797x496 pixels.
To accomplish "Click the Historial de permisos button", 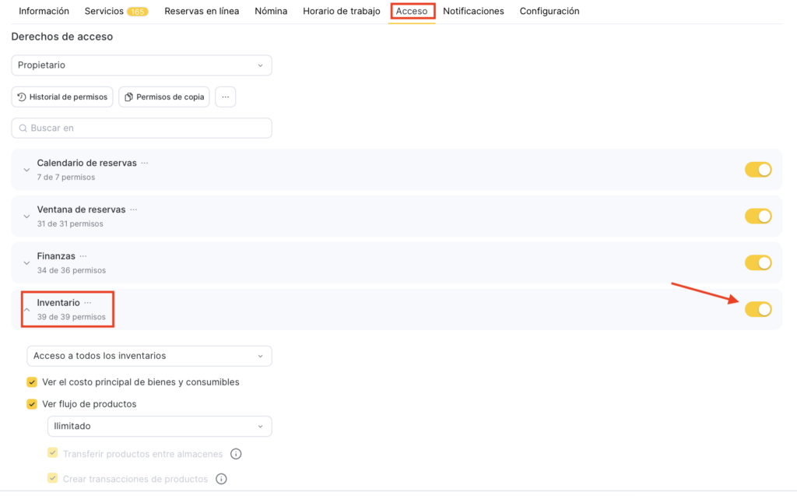I will click(x=62, y=97).
